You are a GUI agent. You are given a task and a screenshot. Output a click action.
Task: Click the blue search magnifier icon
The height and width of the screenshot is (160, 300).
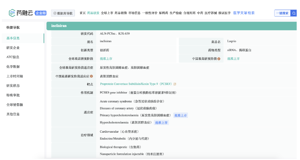coord(294,13)
